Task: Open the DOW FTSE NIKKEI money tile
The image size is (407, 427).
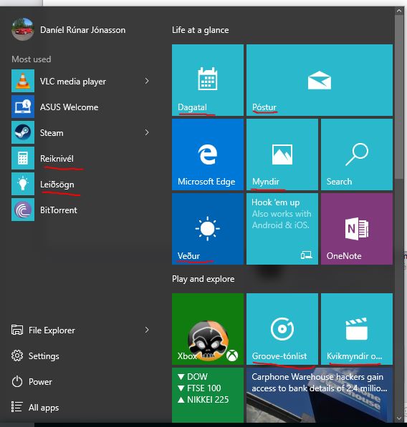Action: pos(208,395)
